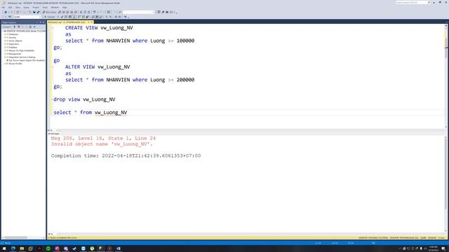449x252 pixels.
Task: Open the File menu
Action: point(3,8)
